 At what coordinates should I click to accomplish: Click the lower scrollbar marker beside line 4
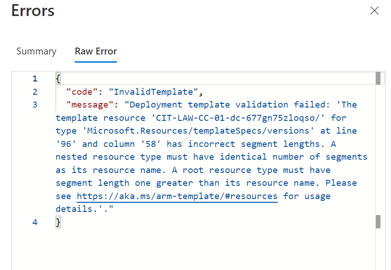378,221
